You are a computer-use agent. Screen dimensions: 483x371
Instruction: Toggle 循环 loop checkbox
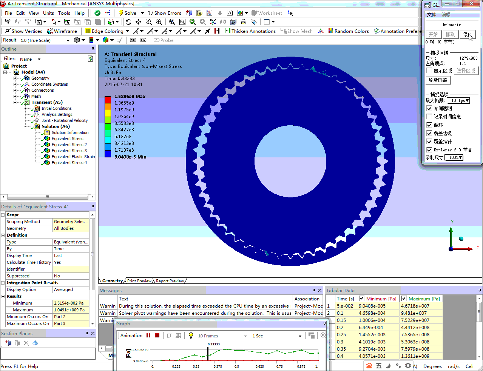point(429,125)
